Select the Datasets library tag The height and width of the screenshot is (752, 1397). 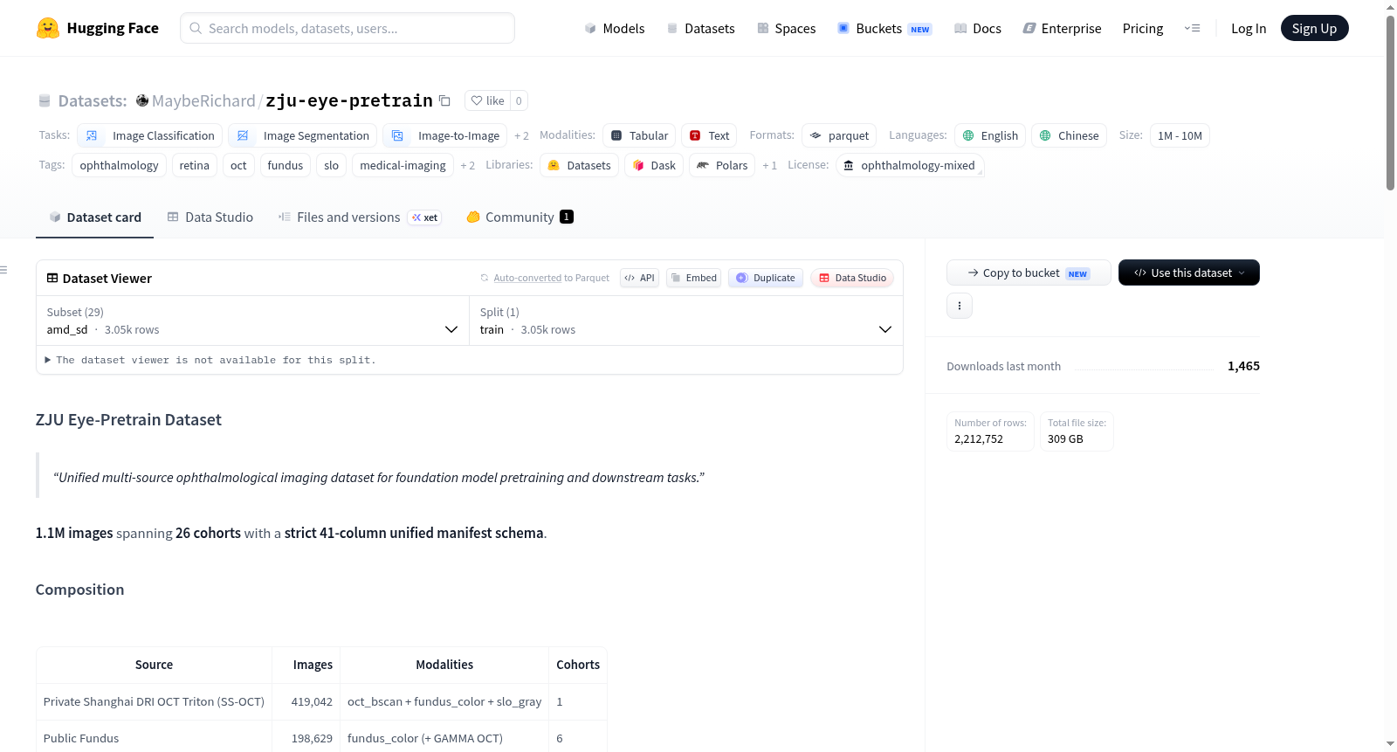(579, 165)
